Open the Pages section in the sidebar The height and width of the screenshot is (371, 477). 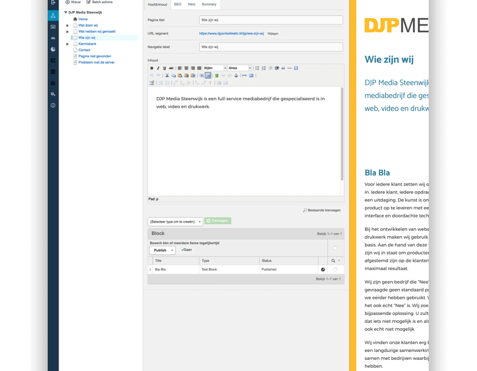pos(53,15)
